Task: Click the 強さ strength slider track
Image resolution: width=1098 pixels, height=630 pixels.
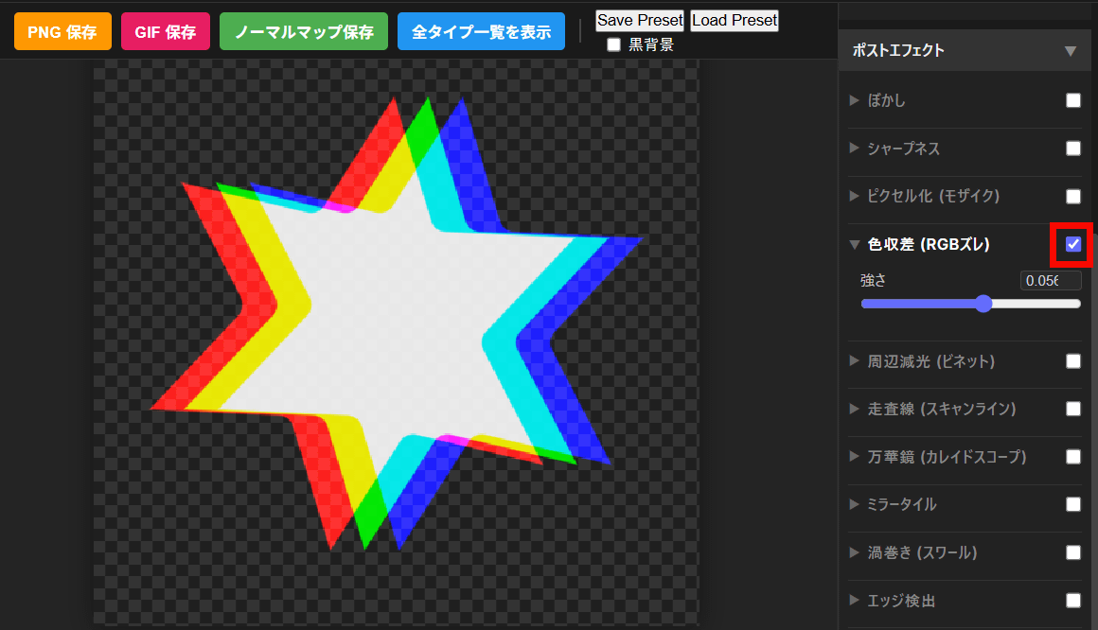Action: (x=970, y=304)
